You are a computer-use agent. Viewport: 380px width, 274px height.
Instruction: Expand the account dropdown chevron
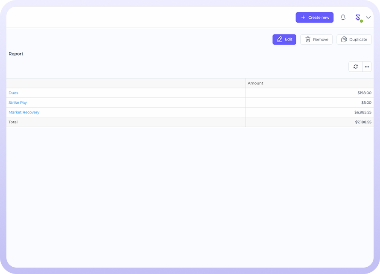[368, 17]
